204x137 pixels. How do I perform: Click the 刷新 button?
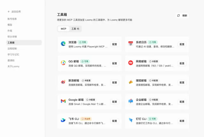pyautogui.click(x=182, y=16)
